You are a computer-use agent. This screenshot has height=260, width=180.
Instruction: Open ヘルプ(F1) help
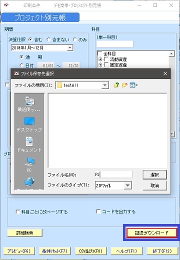click(126, 251)
